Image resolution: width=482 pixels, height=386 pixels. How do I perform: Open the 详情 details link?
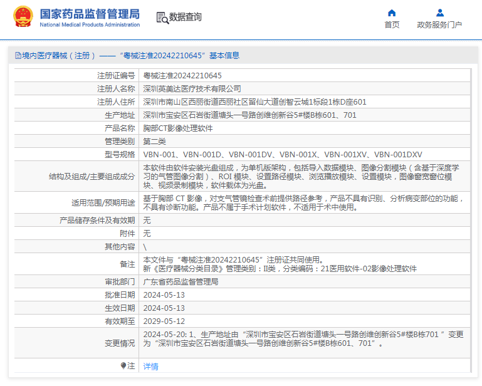[150, 367]
